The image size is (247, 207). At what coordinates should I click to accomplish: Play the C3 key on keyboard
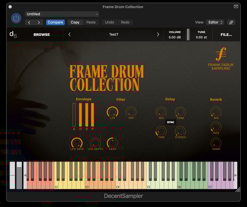tap(87, 185)
